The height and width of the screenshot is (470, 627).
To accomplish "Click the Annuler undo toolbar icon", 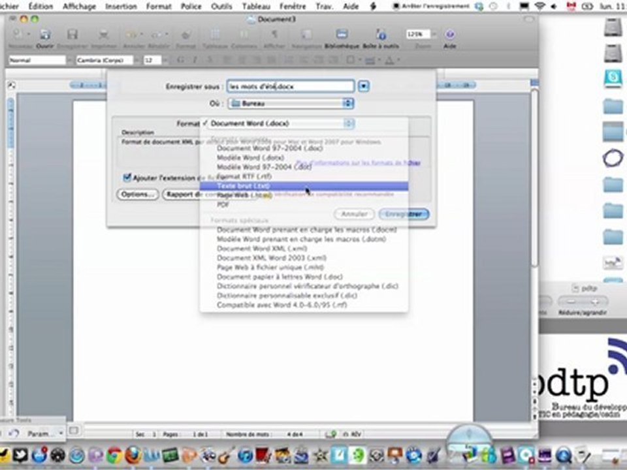I will [131, 35].
